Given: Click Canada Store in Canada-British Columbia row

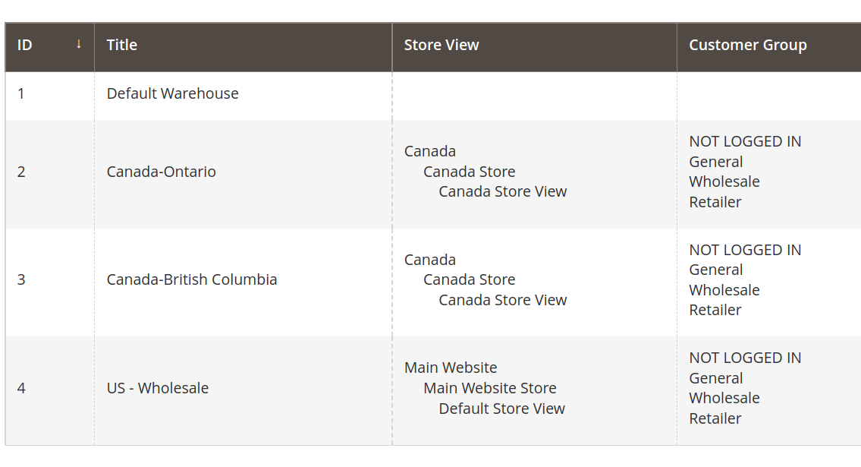Looking at the screenshot, I should [x=469, y=279].
